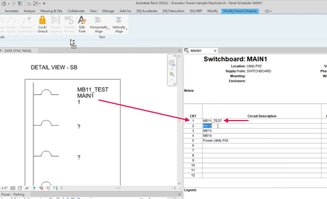This screenshot has height=199, width=327.
Task: Click the view scale 1'-0" control
Action: [x=4, y=188]
